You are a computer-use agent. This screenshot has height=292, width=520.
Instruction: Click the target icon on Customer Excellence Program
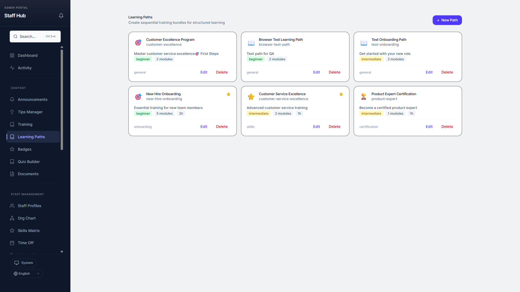click(138, 42)
